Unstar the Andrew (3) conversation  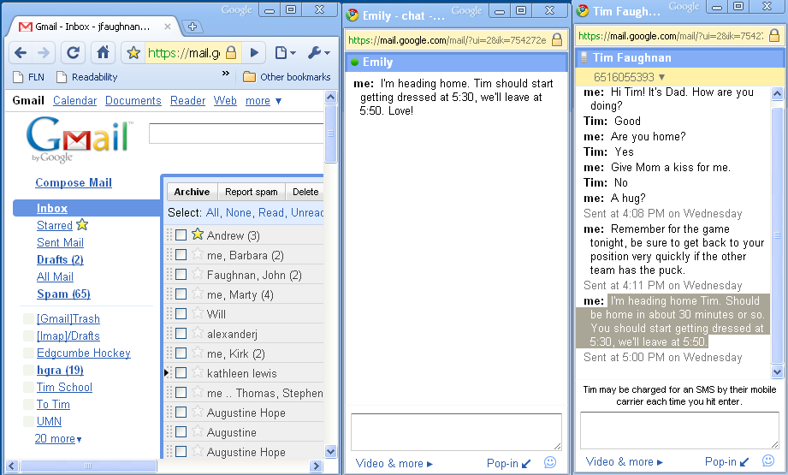(198, 235)
